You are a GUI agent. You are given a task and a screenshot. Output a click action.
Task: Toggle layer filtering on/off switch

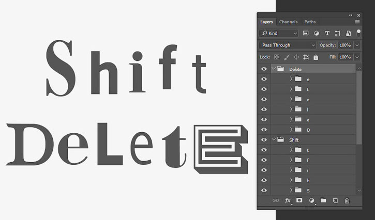(x=358, y=33)
